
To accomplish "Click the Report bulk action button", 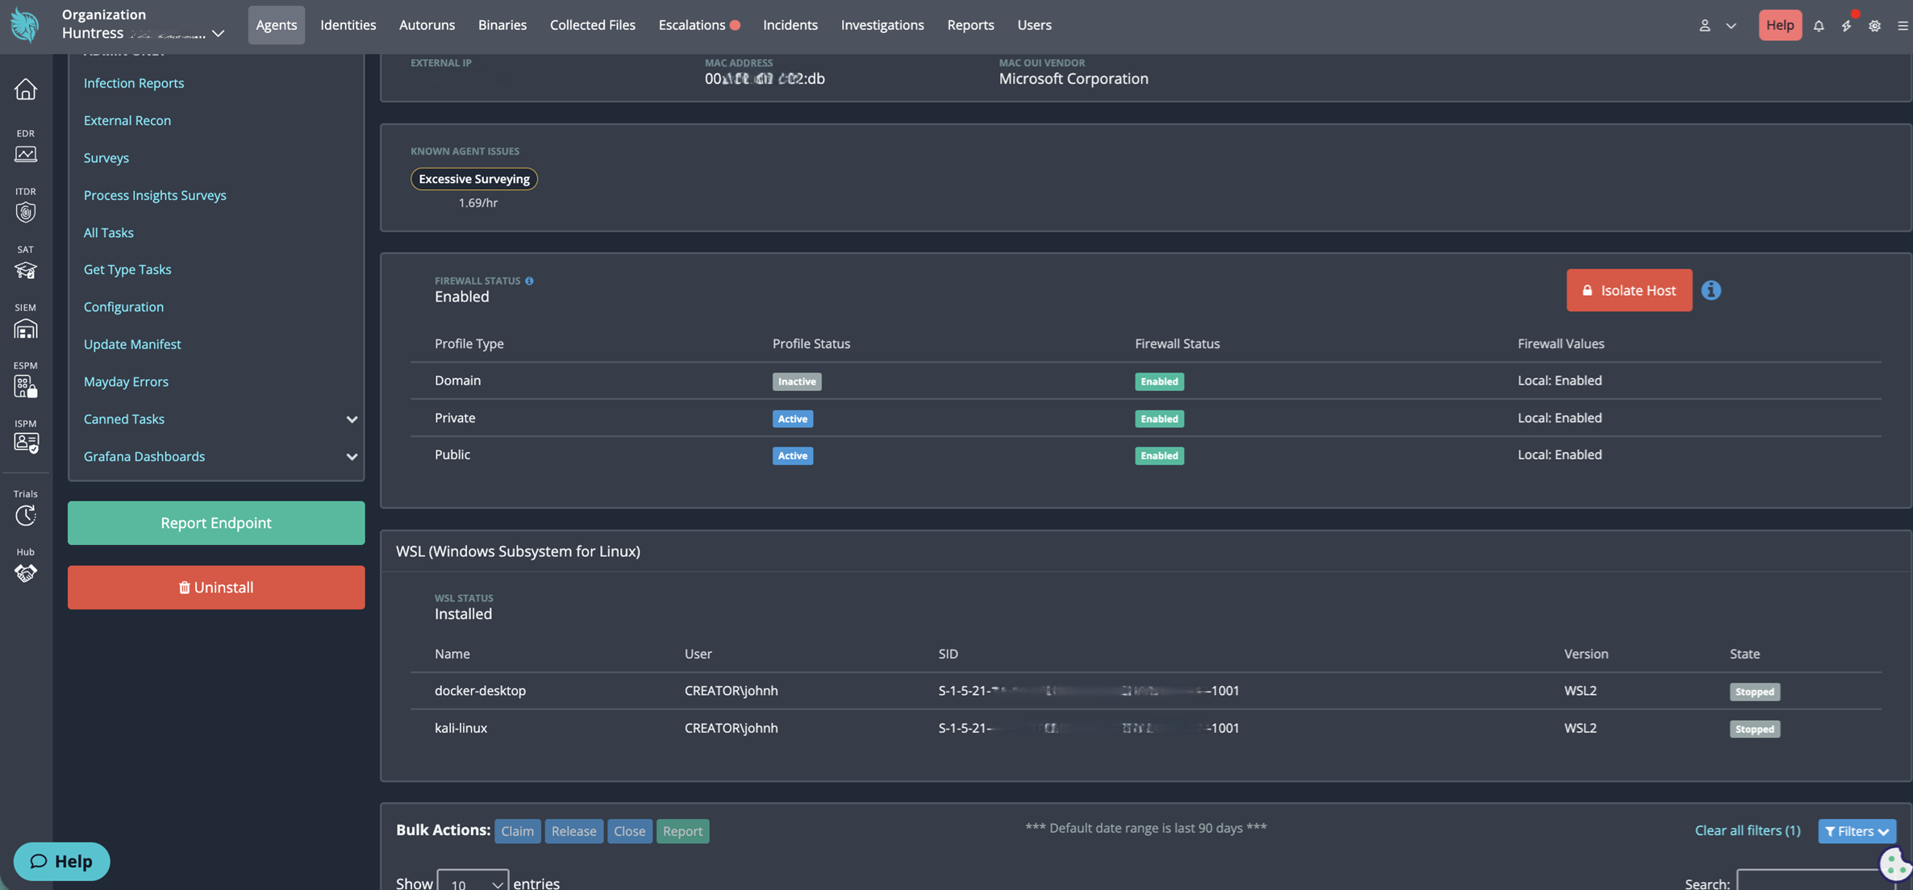I will pos(683,831).
